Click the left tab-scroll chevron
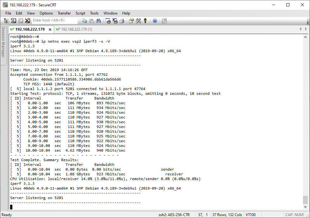 [301, 28]
